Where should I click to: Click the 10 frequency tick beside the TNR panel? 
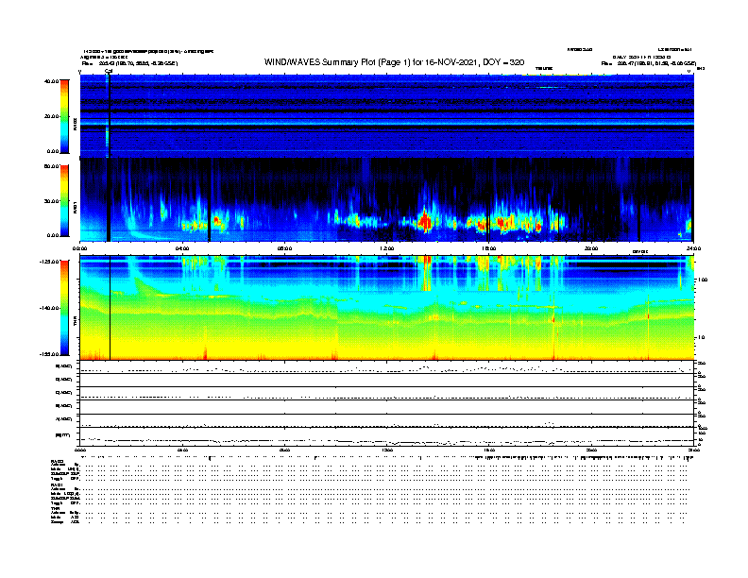tap(701, 338)
